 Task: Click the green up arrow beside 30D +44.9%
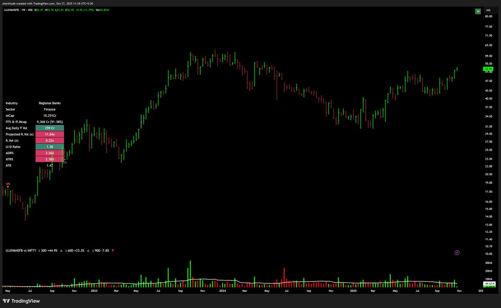coord(62,250)
